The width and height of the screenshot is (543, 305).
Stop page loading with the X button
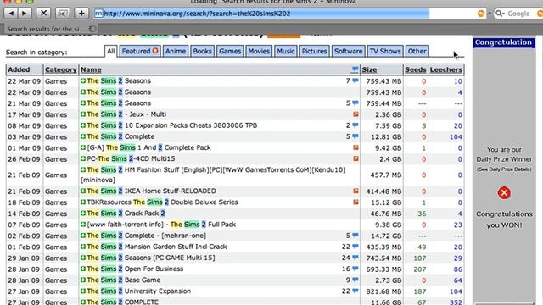(x=43, y=14)
